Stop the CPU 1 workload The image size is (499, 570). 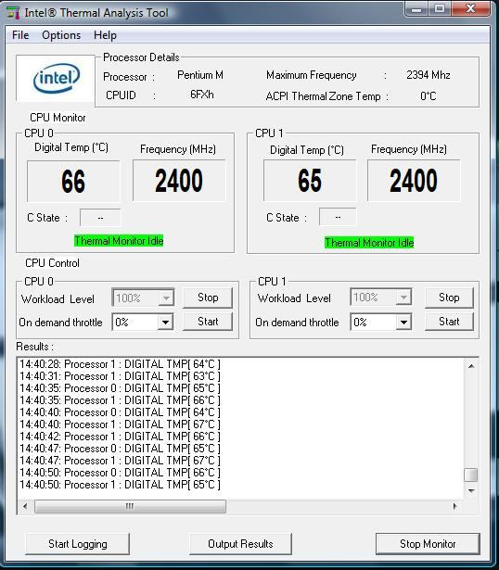(x=449, y=298)
